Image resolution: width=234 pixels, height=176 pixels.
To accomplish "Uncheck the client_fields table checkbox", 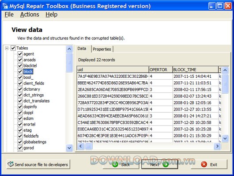I will pyautogui.click(x=20, y=83).
